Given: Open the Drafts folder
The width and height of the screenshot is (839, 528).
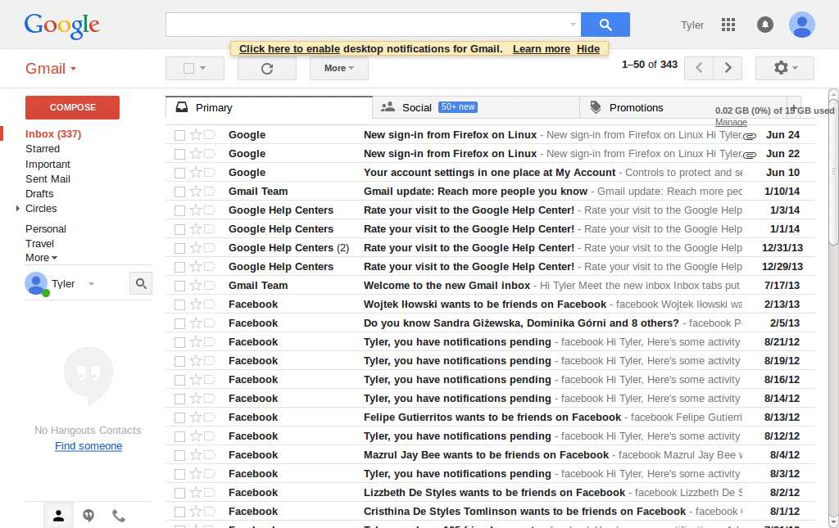Looking at the screenshot, I should click(39, 193).
